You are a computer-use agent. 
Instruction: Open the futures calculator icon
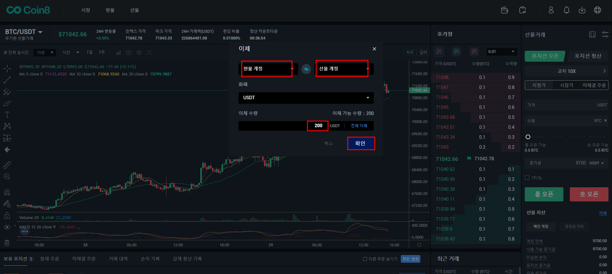[592, 34]
